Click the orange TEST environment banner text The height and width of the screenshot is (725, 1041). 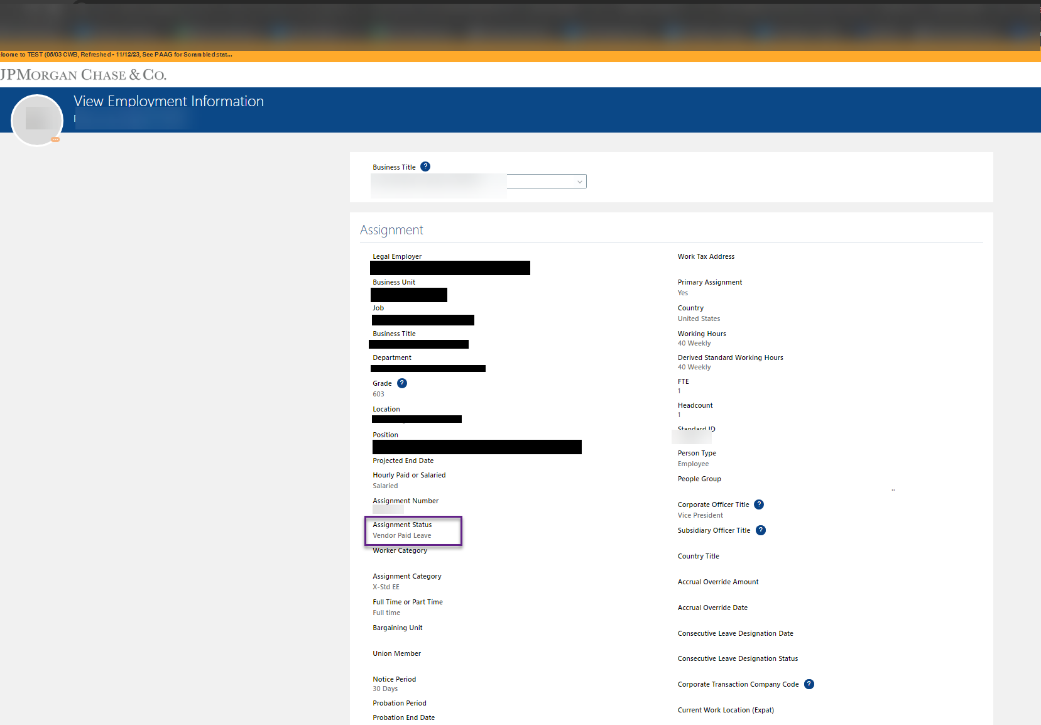pyautogui.click(x=116, y=55)
